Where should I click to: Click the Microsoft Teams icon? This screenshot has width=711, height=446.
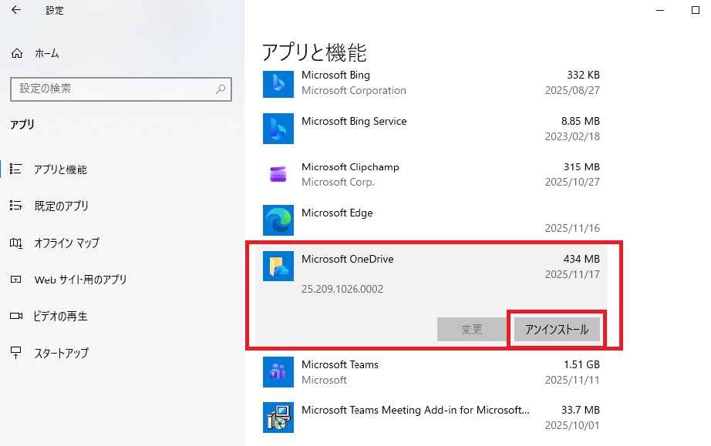pos(278,372)
